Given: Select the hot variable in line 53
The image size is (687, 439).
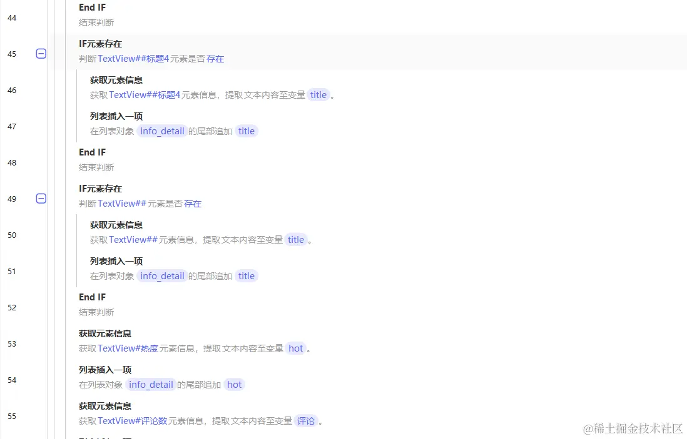Looking at the screenshot, I should tap(296, 348).
